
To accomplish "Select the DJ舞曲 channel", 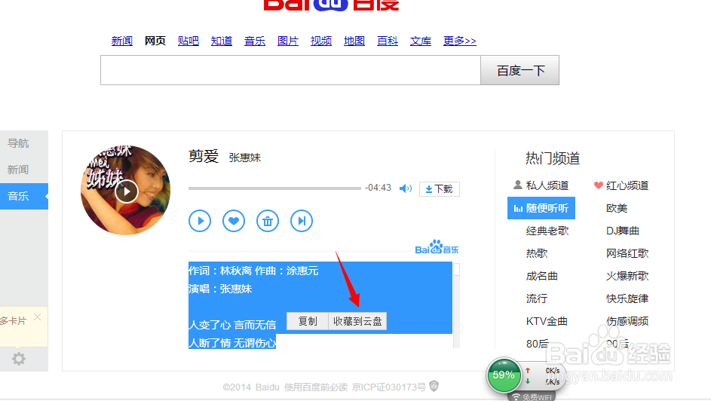I will 623,231.
